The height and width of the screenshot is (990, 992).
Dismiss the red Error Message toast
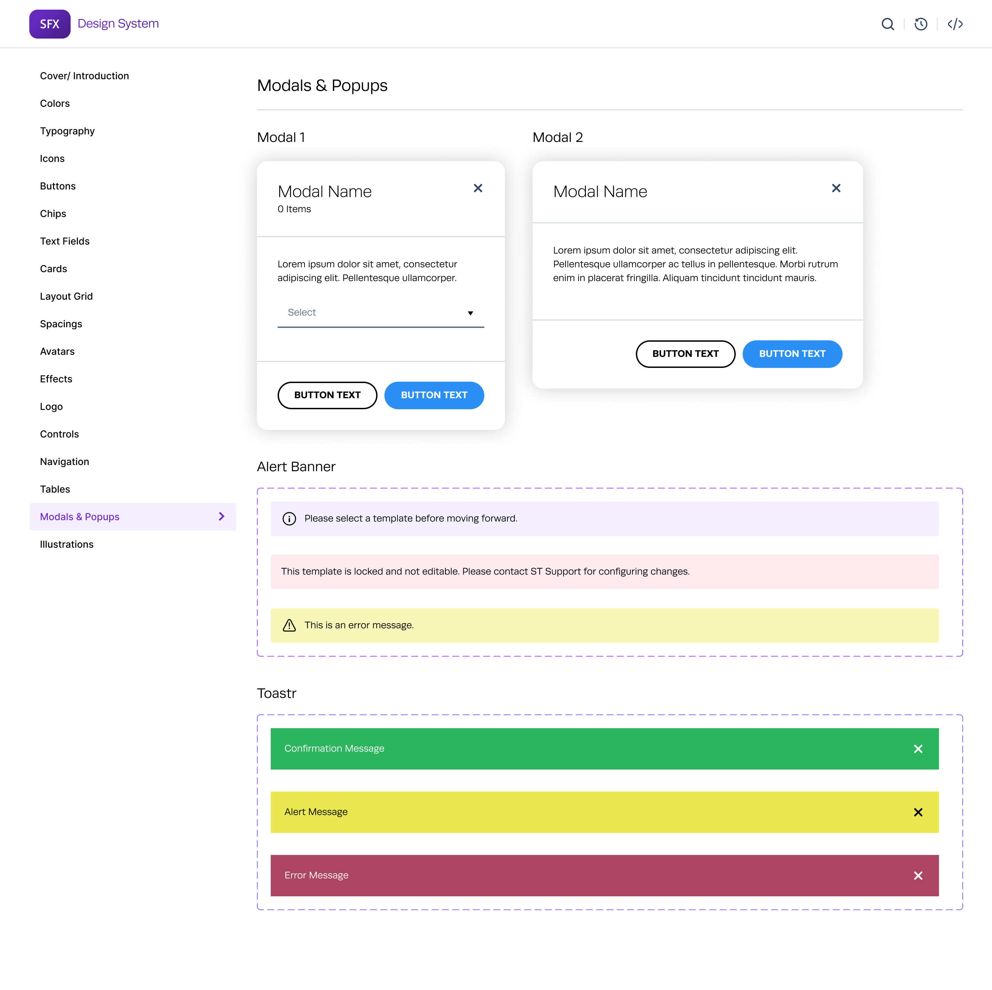(918, 876)
